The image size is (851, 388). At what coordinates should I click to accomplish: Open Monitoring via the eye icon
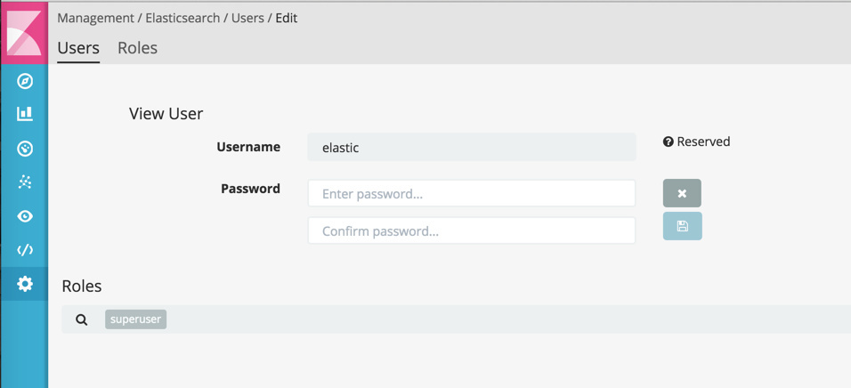[25, 216]
